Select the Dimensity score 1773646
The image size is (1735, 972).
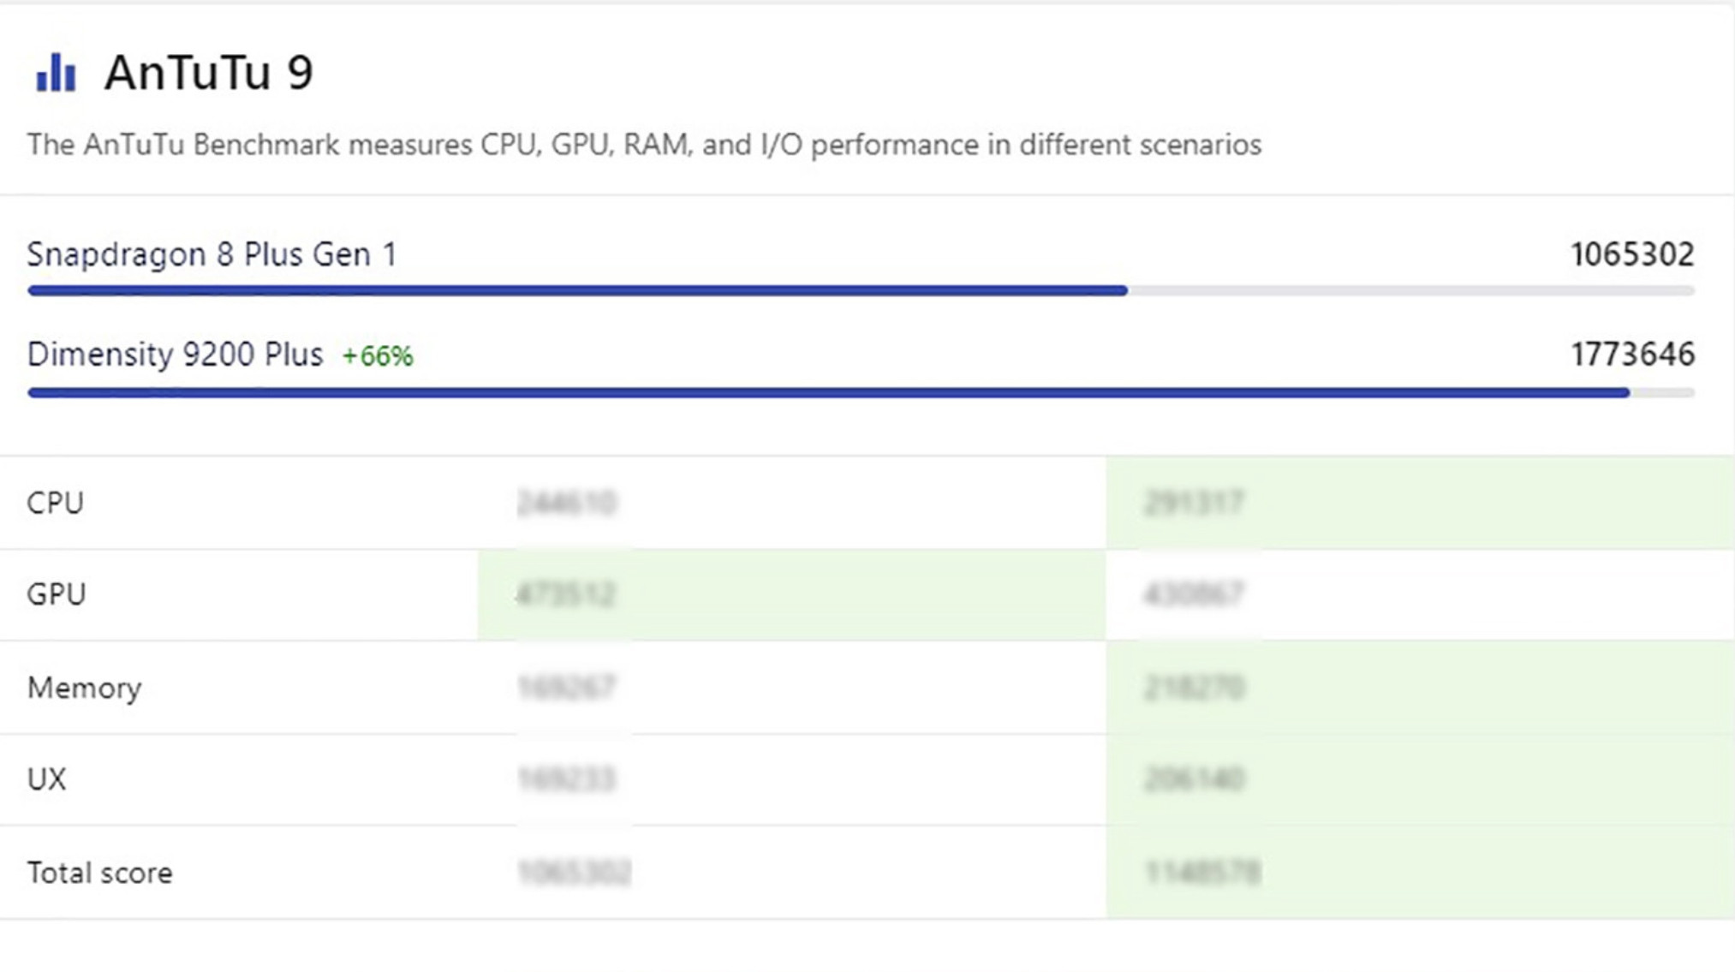(x=1631, y=355)
